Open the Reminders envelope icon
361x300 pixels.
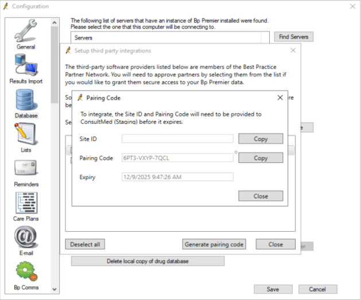point(26,169)
